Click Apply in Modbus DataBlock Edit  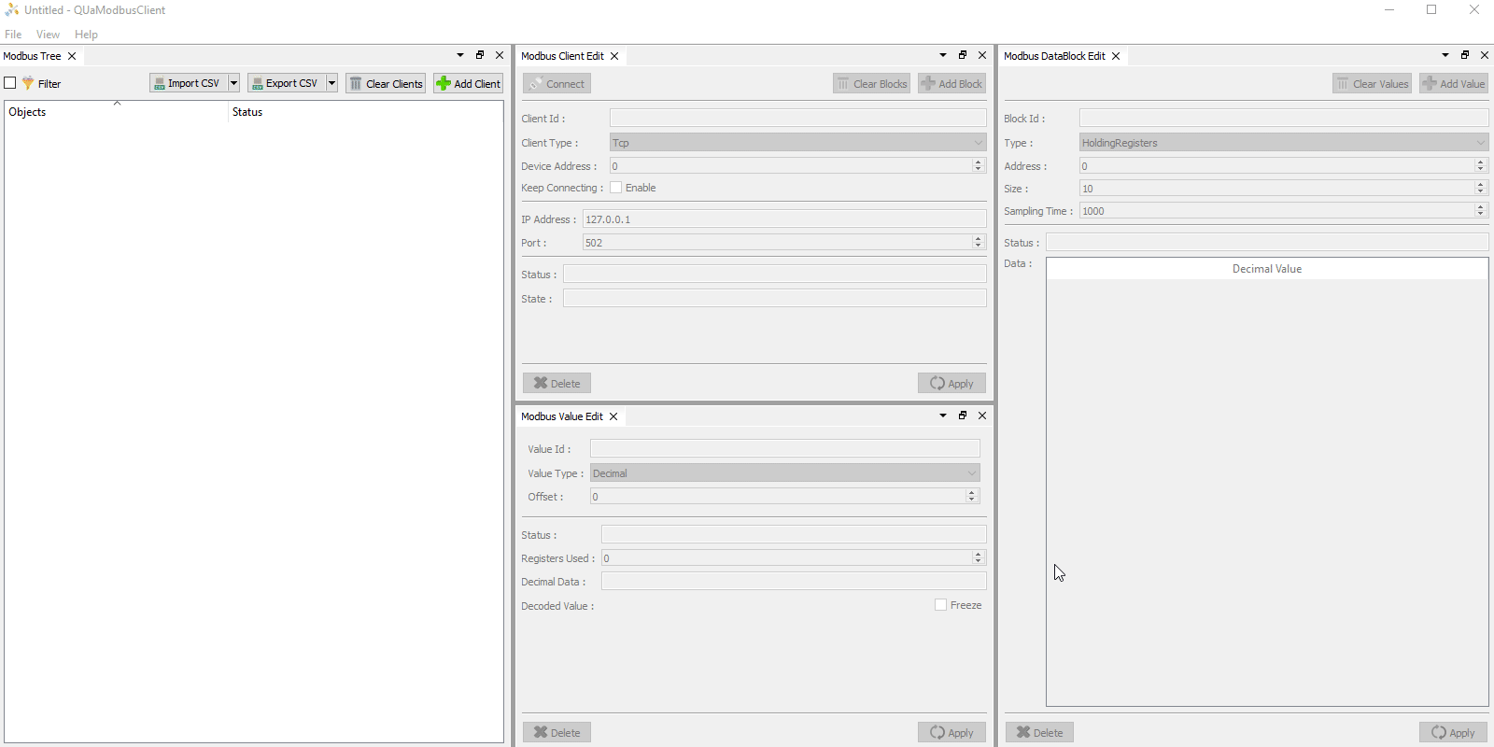(x=1453, y=732)
